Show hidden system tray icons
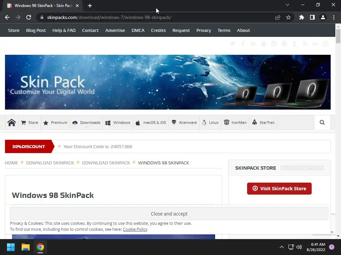Viewport: 341px width, 255px height. coord(282,247)
